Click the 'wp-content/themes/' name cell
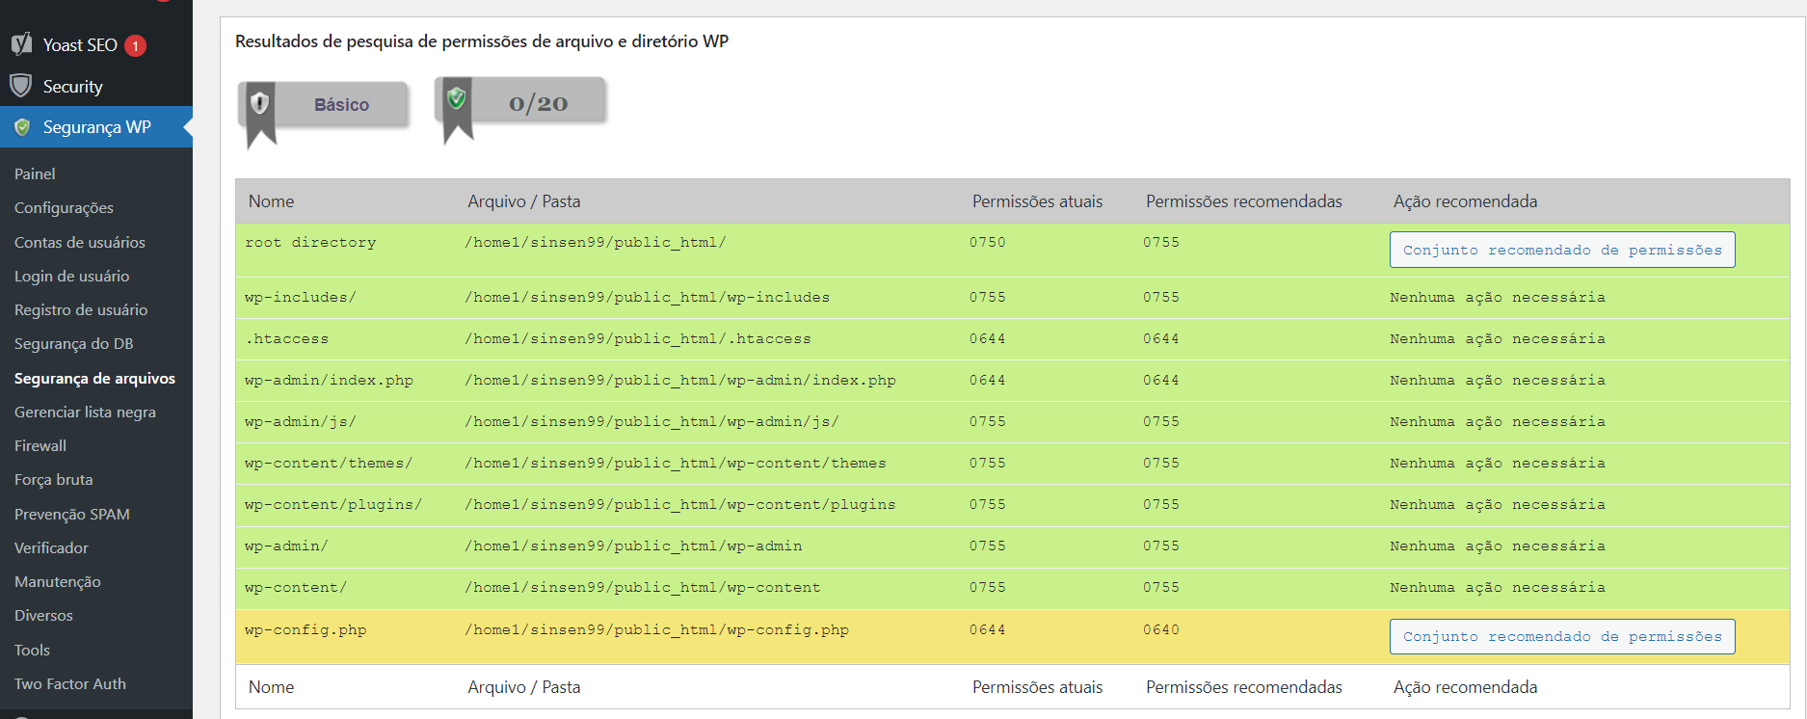 [x=329, y=463]
